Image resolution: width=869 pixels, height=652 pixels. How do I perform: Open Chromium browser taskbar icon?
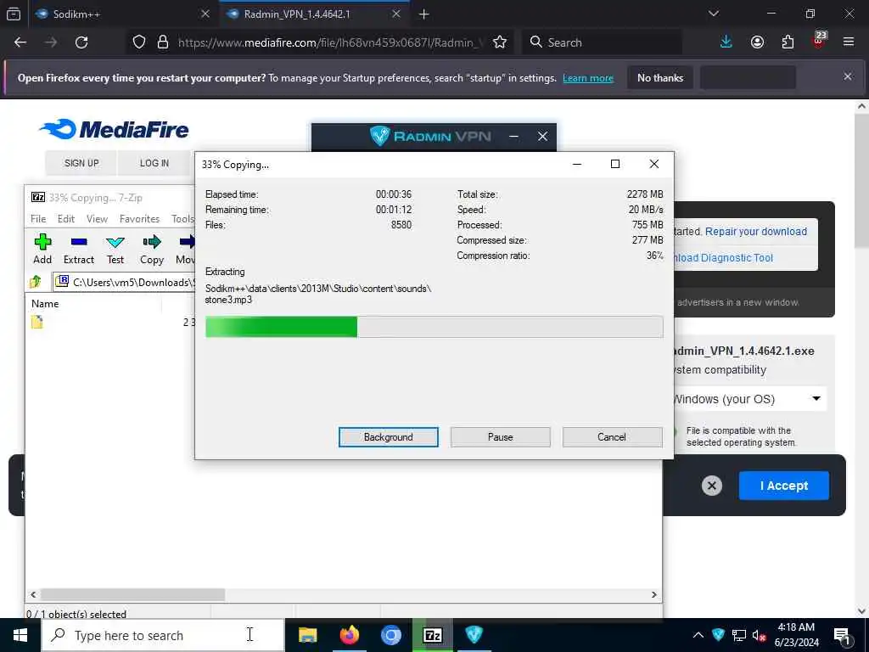[390, 635]
